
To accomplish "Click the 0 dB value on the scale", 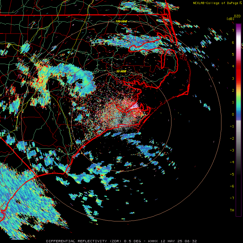I will coord(233,114).
